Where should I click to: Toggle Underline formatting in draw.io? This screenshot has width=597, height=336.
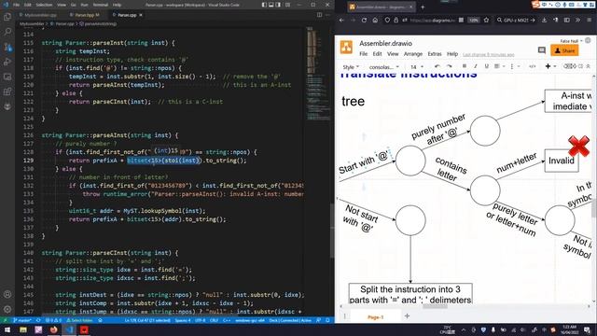pyautogui.click(x=486, y=66)
